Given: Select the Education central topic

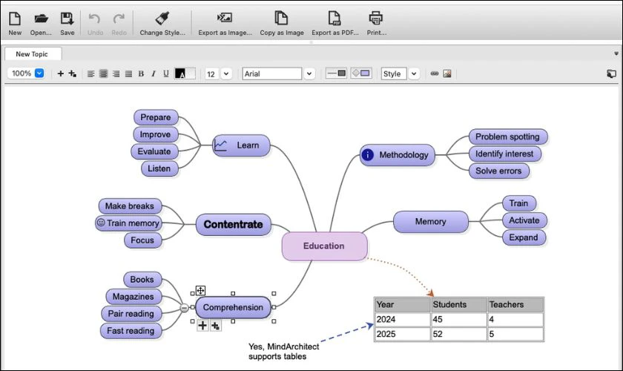Looking at the screenshot, I should tap(324, 246).
